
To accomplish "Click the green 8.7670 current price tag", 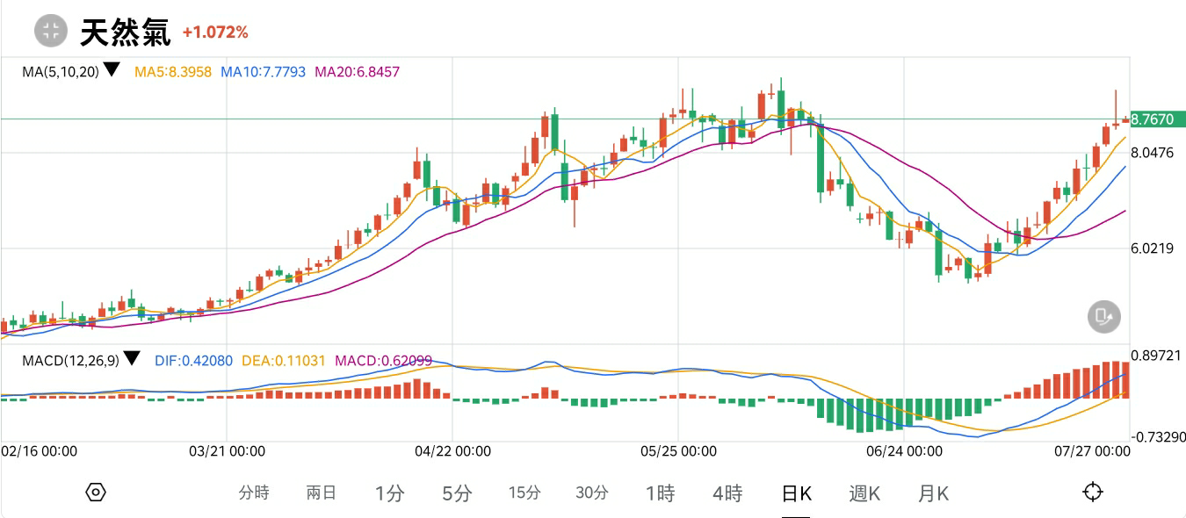I will (1152, 119).
